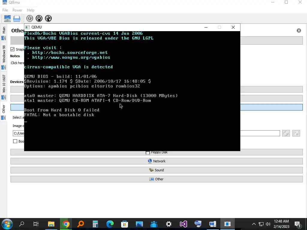Click 'Boot from Hard Disk 0 failed' line
The image size is (307, 230).
tap(62, 110)
